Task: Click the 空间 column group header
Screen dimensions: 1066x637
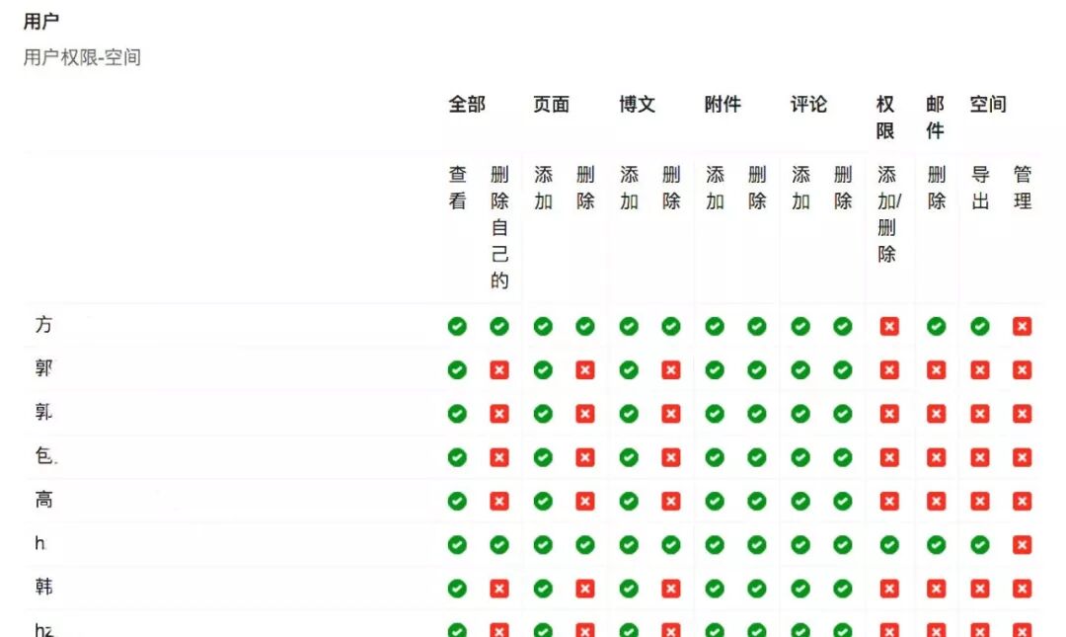Action: point(988,104)
